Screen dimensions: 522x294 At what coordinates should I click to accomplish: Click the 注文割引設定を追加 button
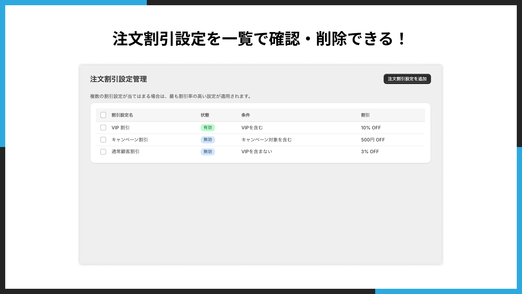click(x=407, y=79)
